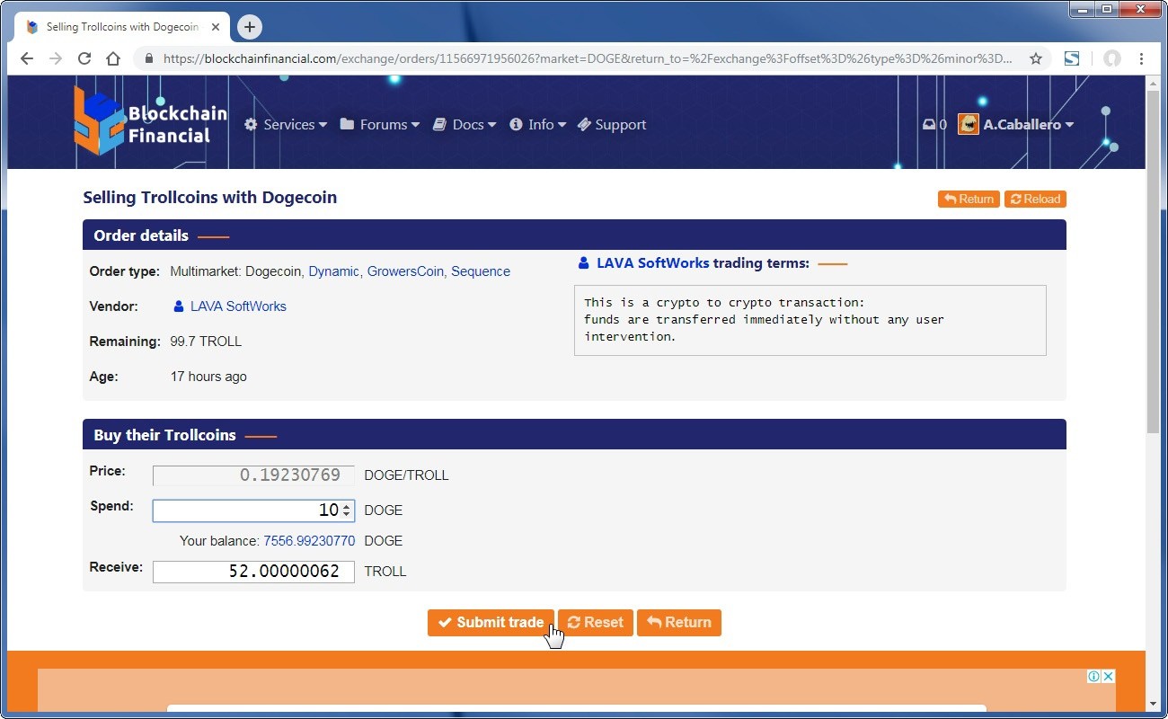Click the AdChoices info icon
The width and height of the screenshot is (1168, 719).
point(1094,676)
